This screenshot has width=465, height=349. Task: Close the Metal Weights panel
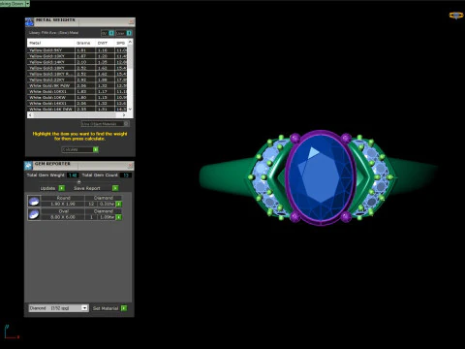(131, 22)
